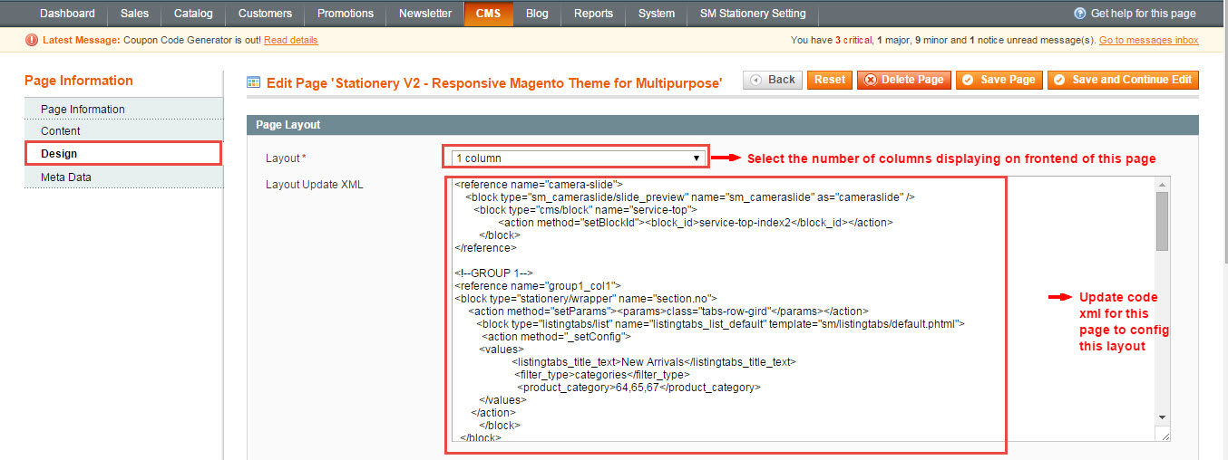Click the Delete Page cross icon

(871, 80)
